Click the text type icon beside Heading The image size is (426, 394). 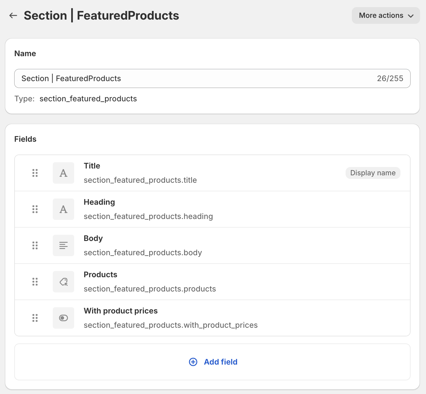tap(63, 209)
